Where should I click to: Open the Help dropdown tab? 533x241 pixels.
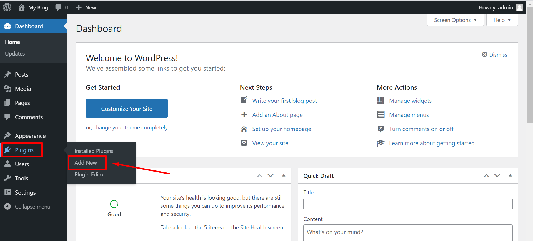pyautogui.click(x=502, y=20)
